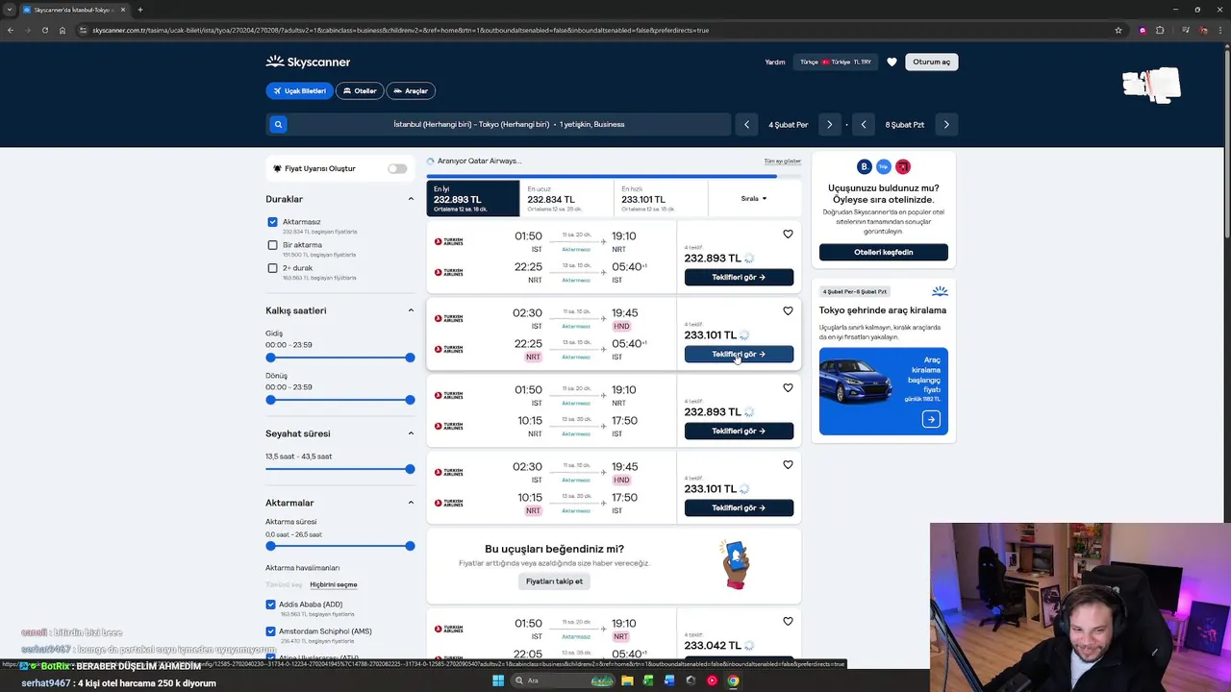Save flight 02:30–19:45 returning 22:25 with heart

click(x=788, y=310)
